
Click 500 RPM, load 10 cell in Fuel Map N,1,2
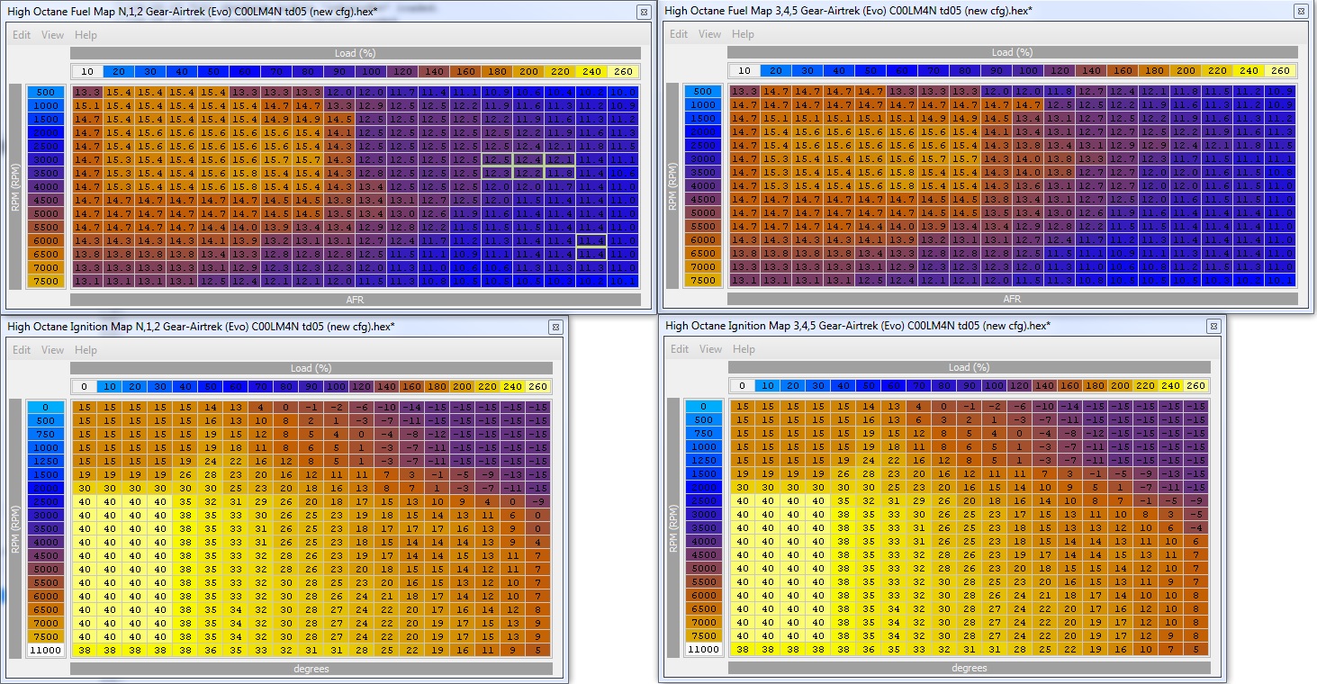click(x=87, y=92)
